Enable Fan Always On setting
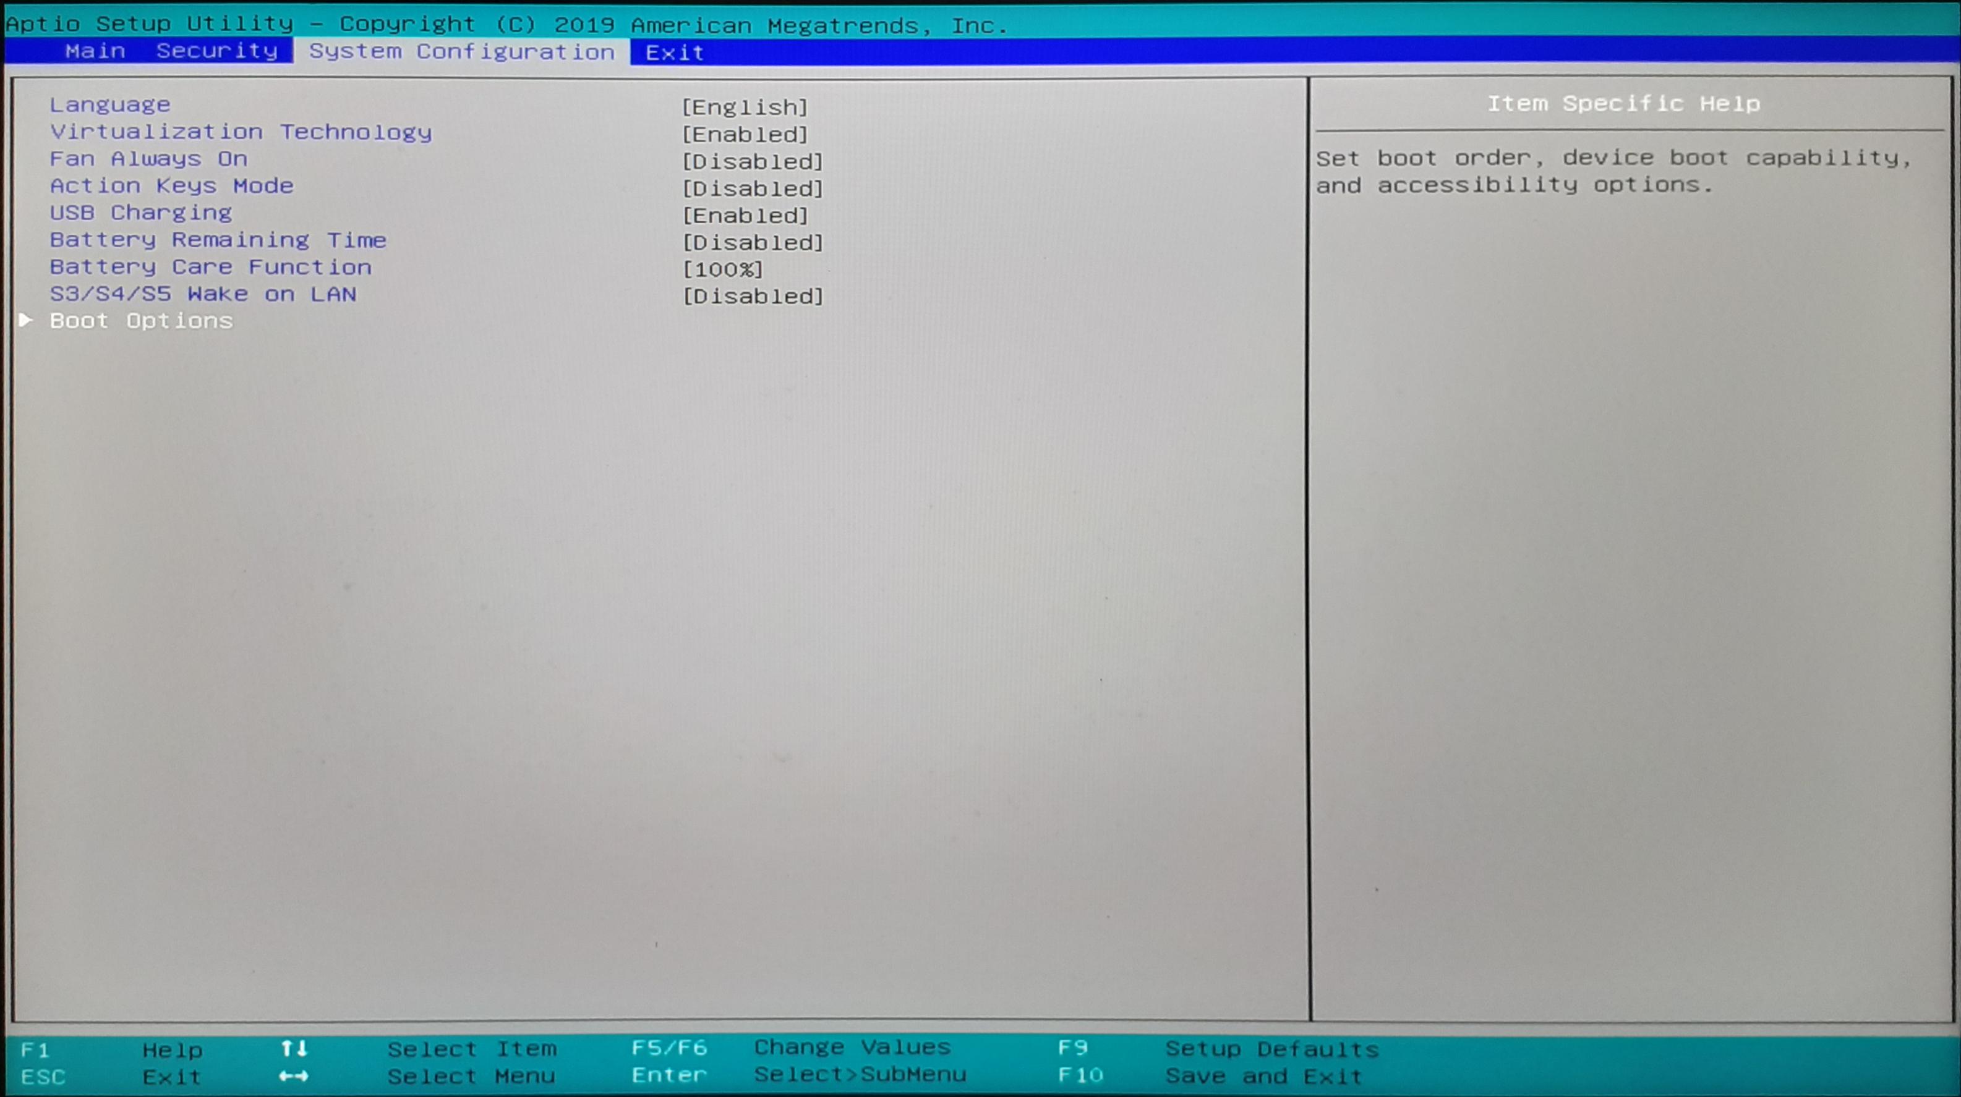The height and width of the screenshot is (1097, 1961). [x=752, y=161]
